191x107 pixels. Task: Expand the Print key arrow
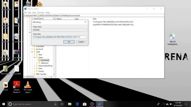[x=35, y=69]
